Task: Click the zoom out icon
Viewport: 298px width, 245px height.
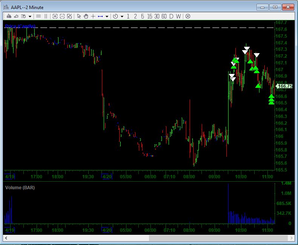Action: point(62,16)
